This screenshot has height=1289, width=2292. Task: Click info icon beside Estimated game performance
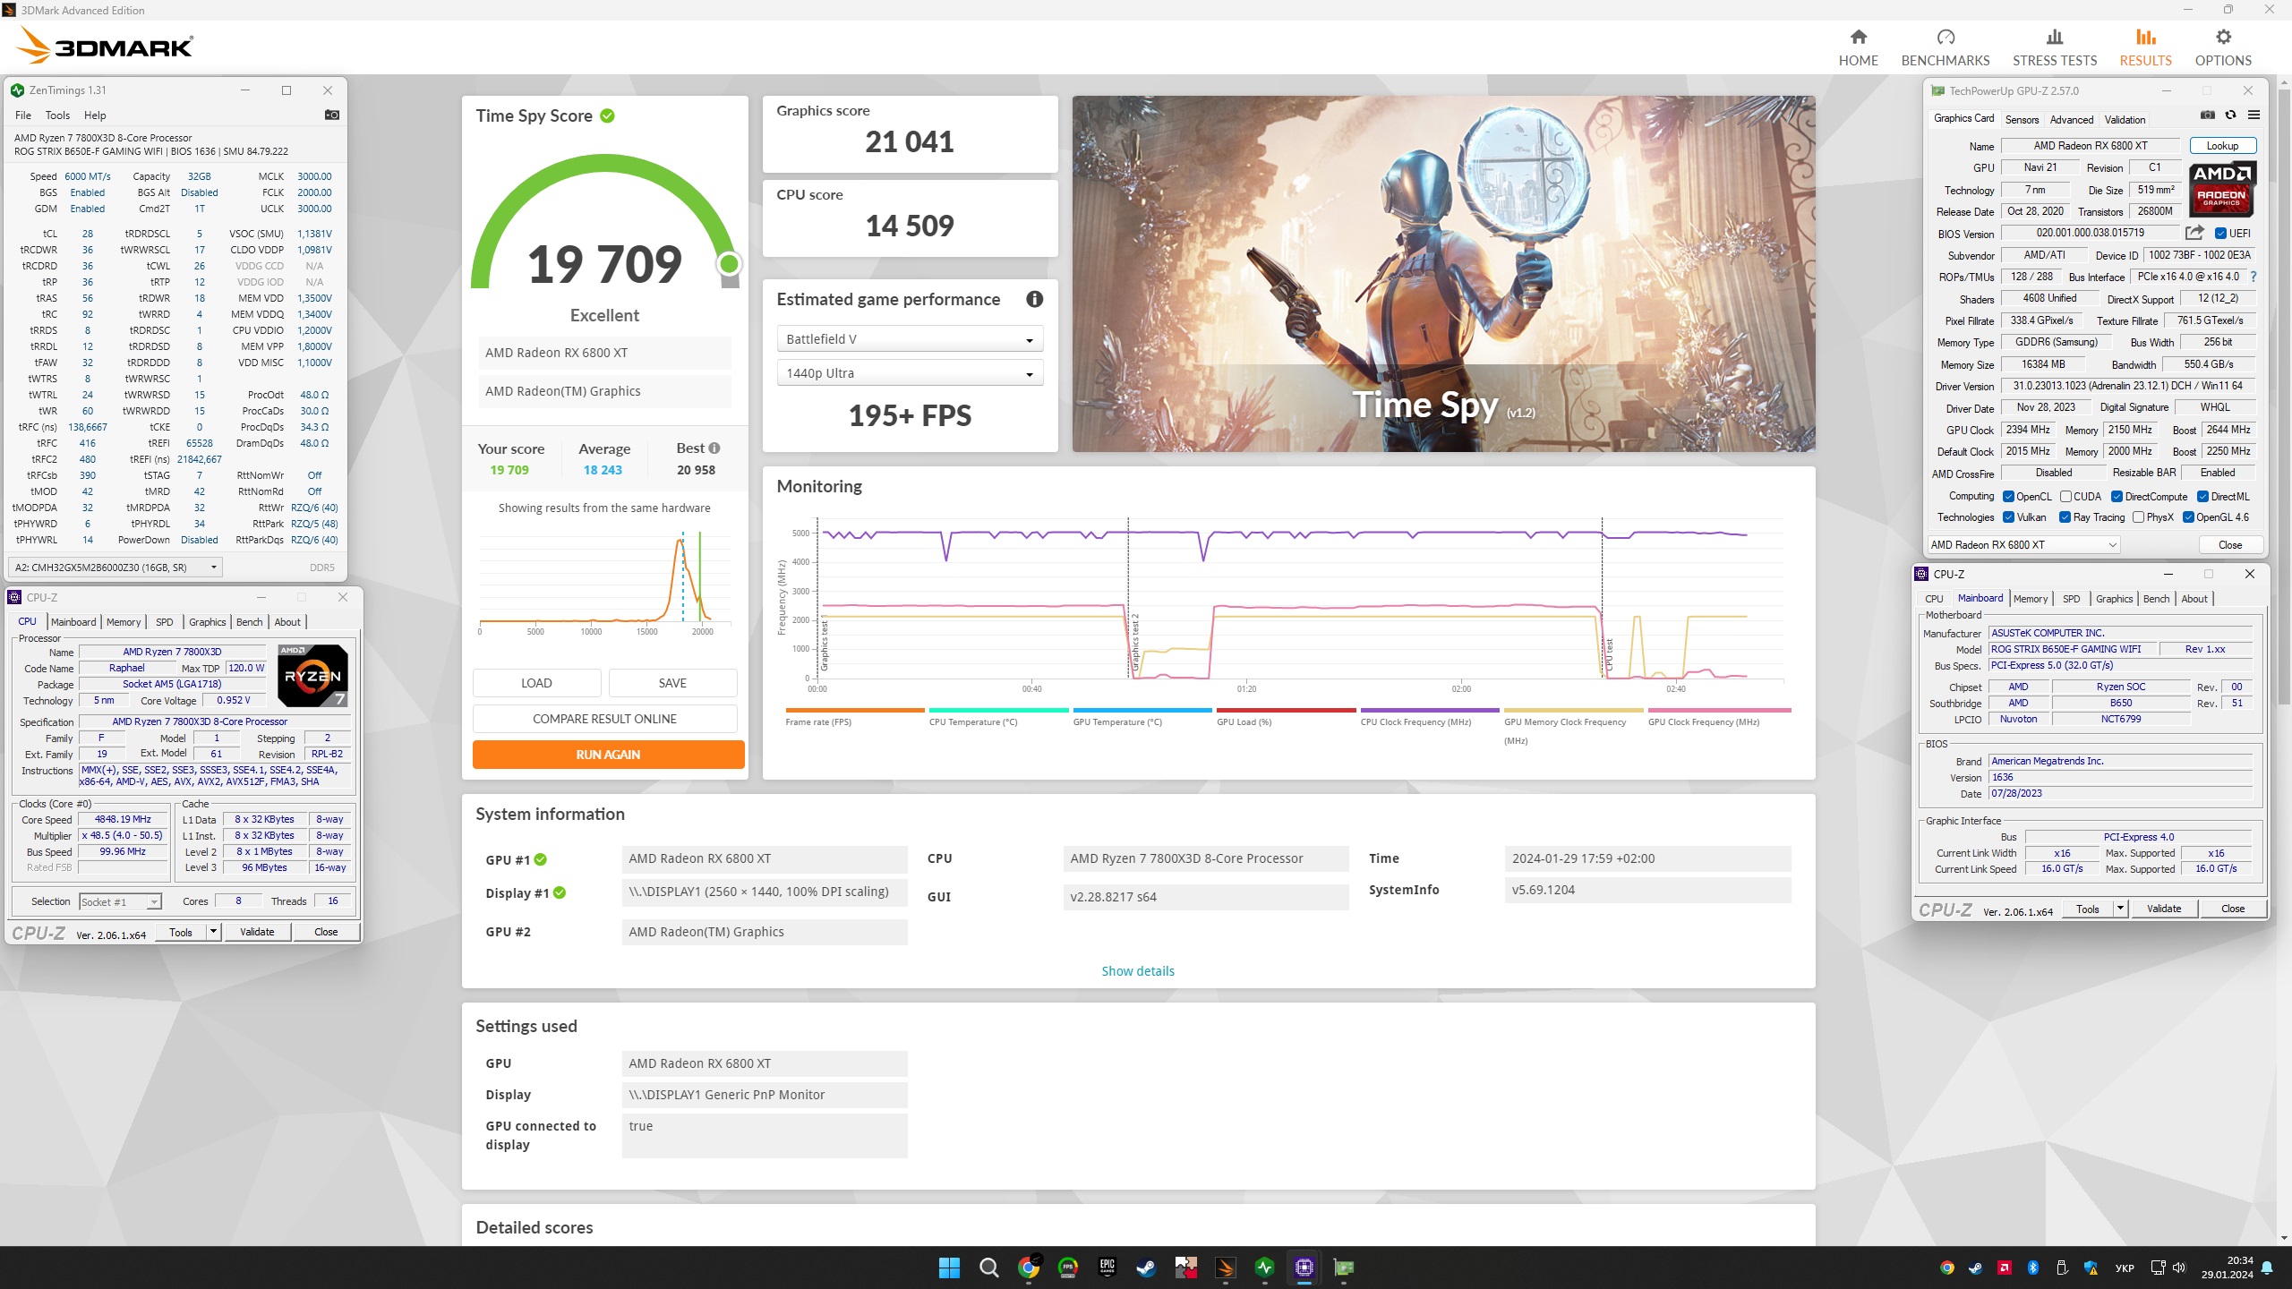[1034, 299]
